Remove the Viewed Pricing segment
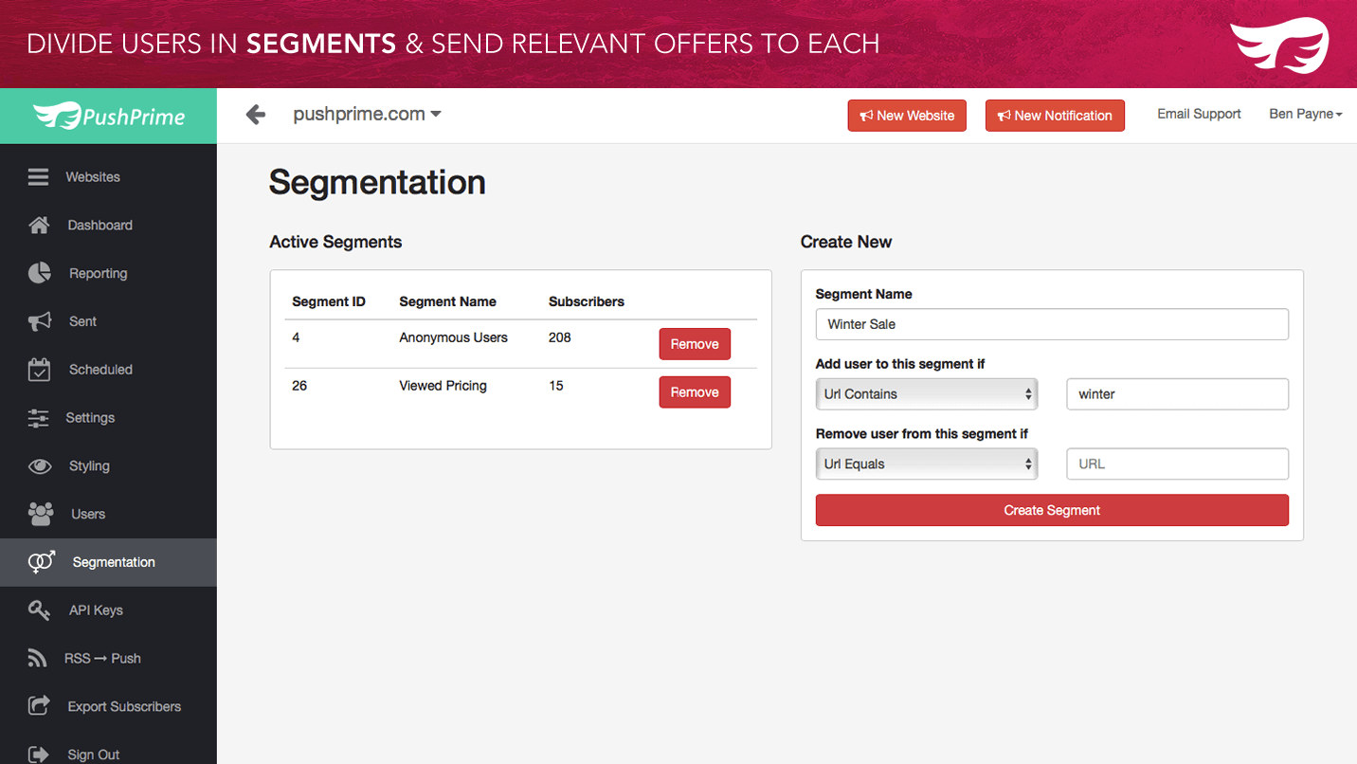 click(x=695, y=392)
